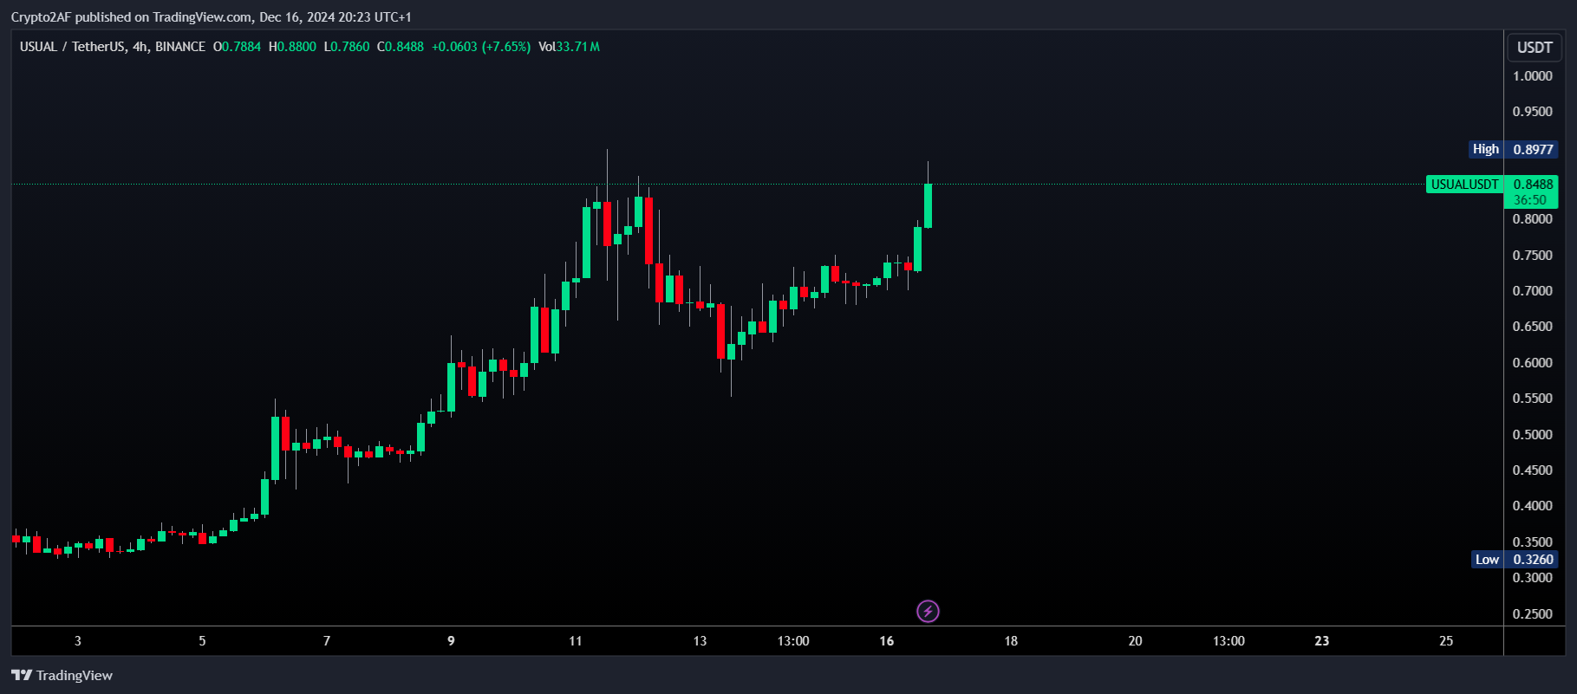The width and height of the screenshot is (1577, 694).
Task: Click date 9 on time axis
Action: [451, 641]
